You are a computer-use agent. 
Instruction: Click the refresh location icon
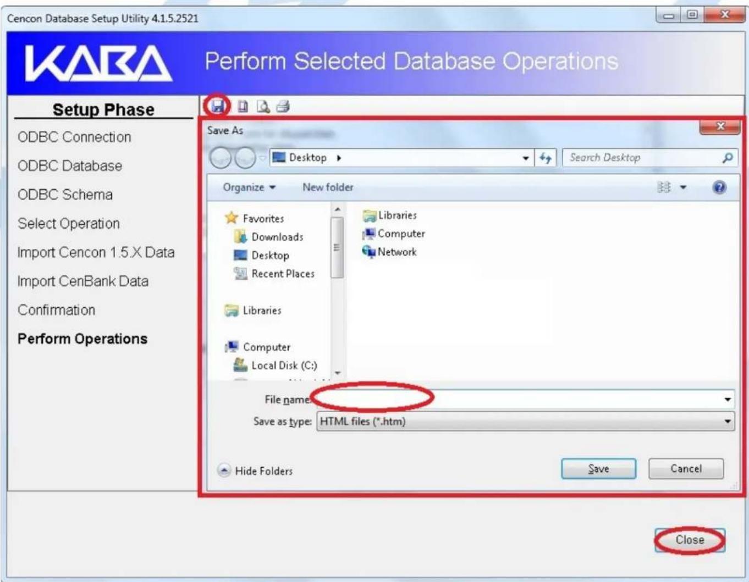pyautogui.click(x=546, y=158)
